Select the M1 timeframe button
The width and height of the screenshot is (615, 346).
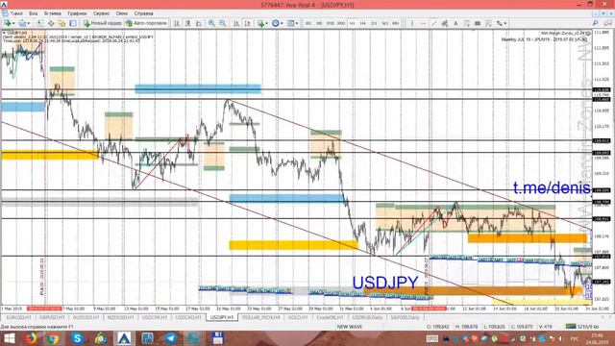308,23
